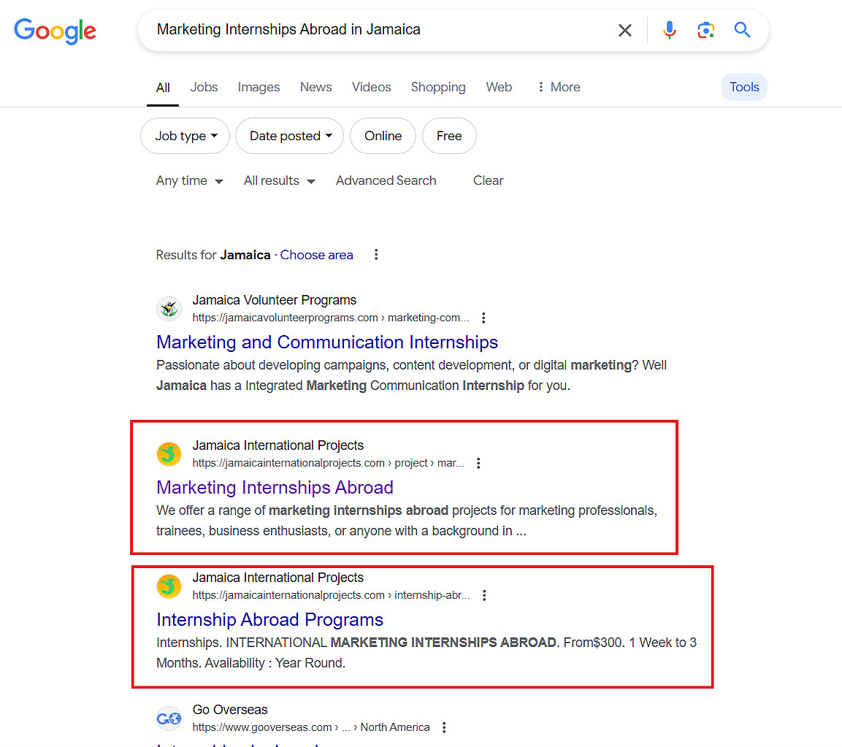Click into the search input field

[376, 29]
